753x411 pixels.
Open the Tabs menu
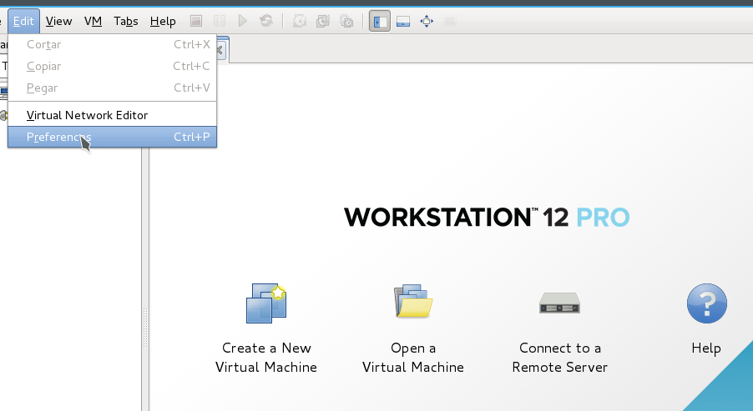coord(126,21)
